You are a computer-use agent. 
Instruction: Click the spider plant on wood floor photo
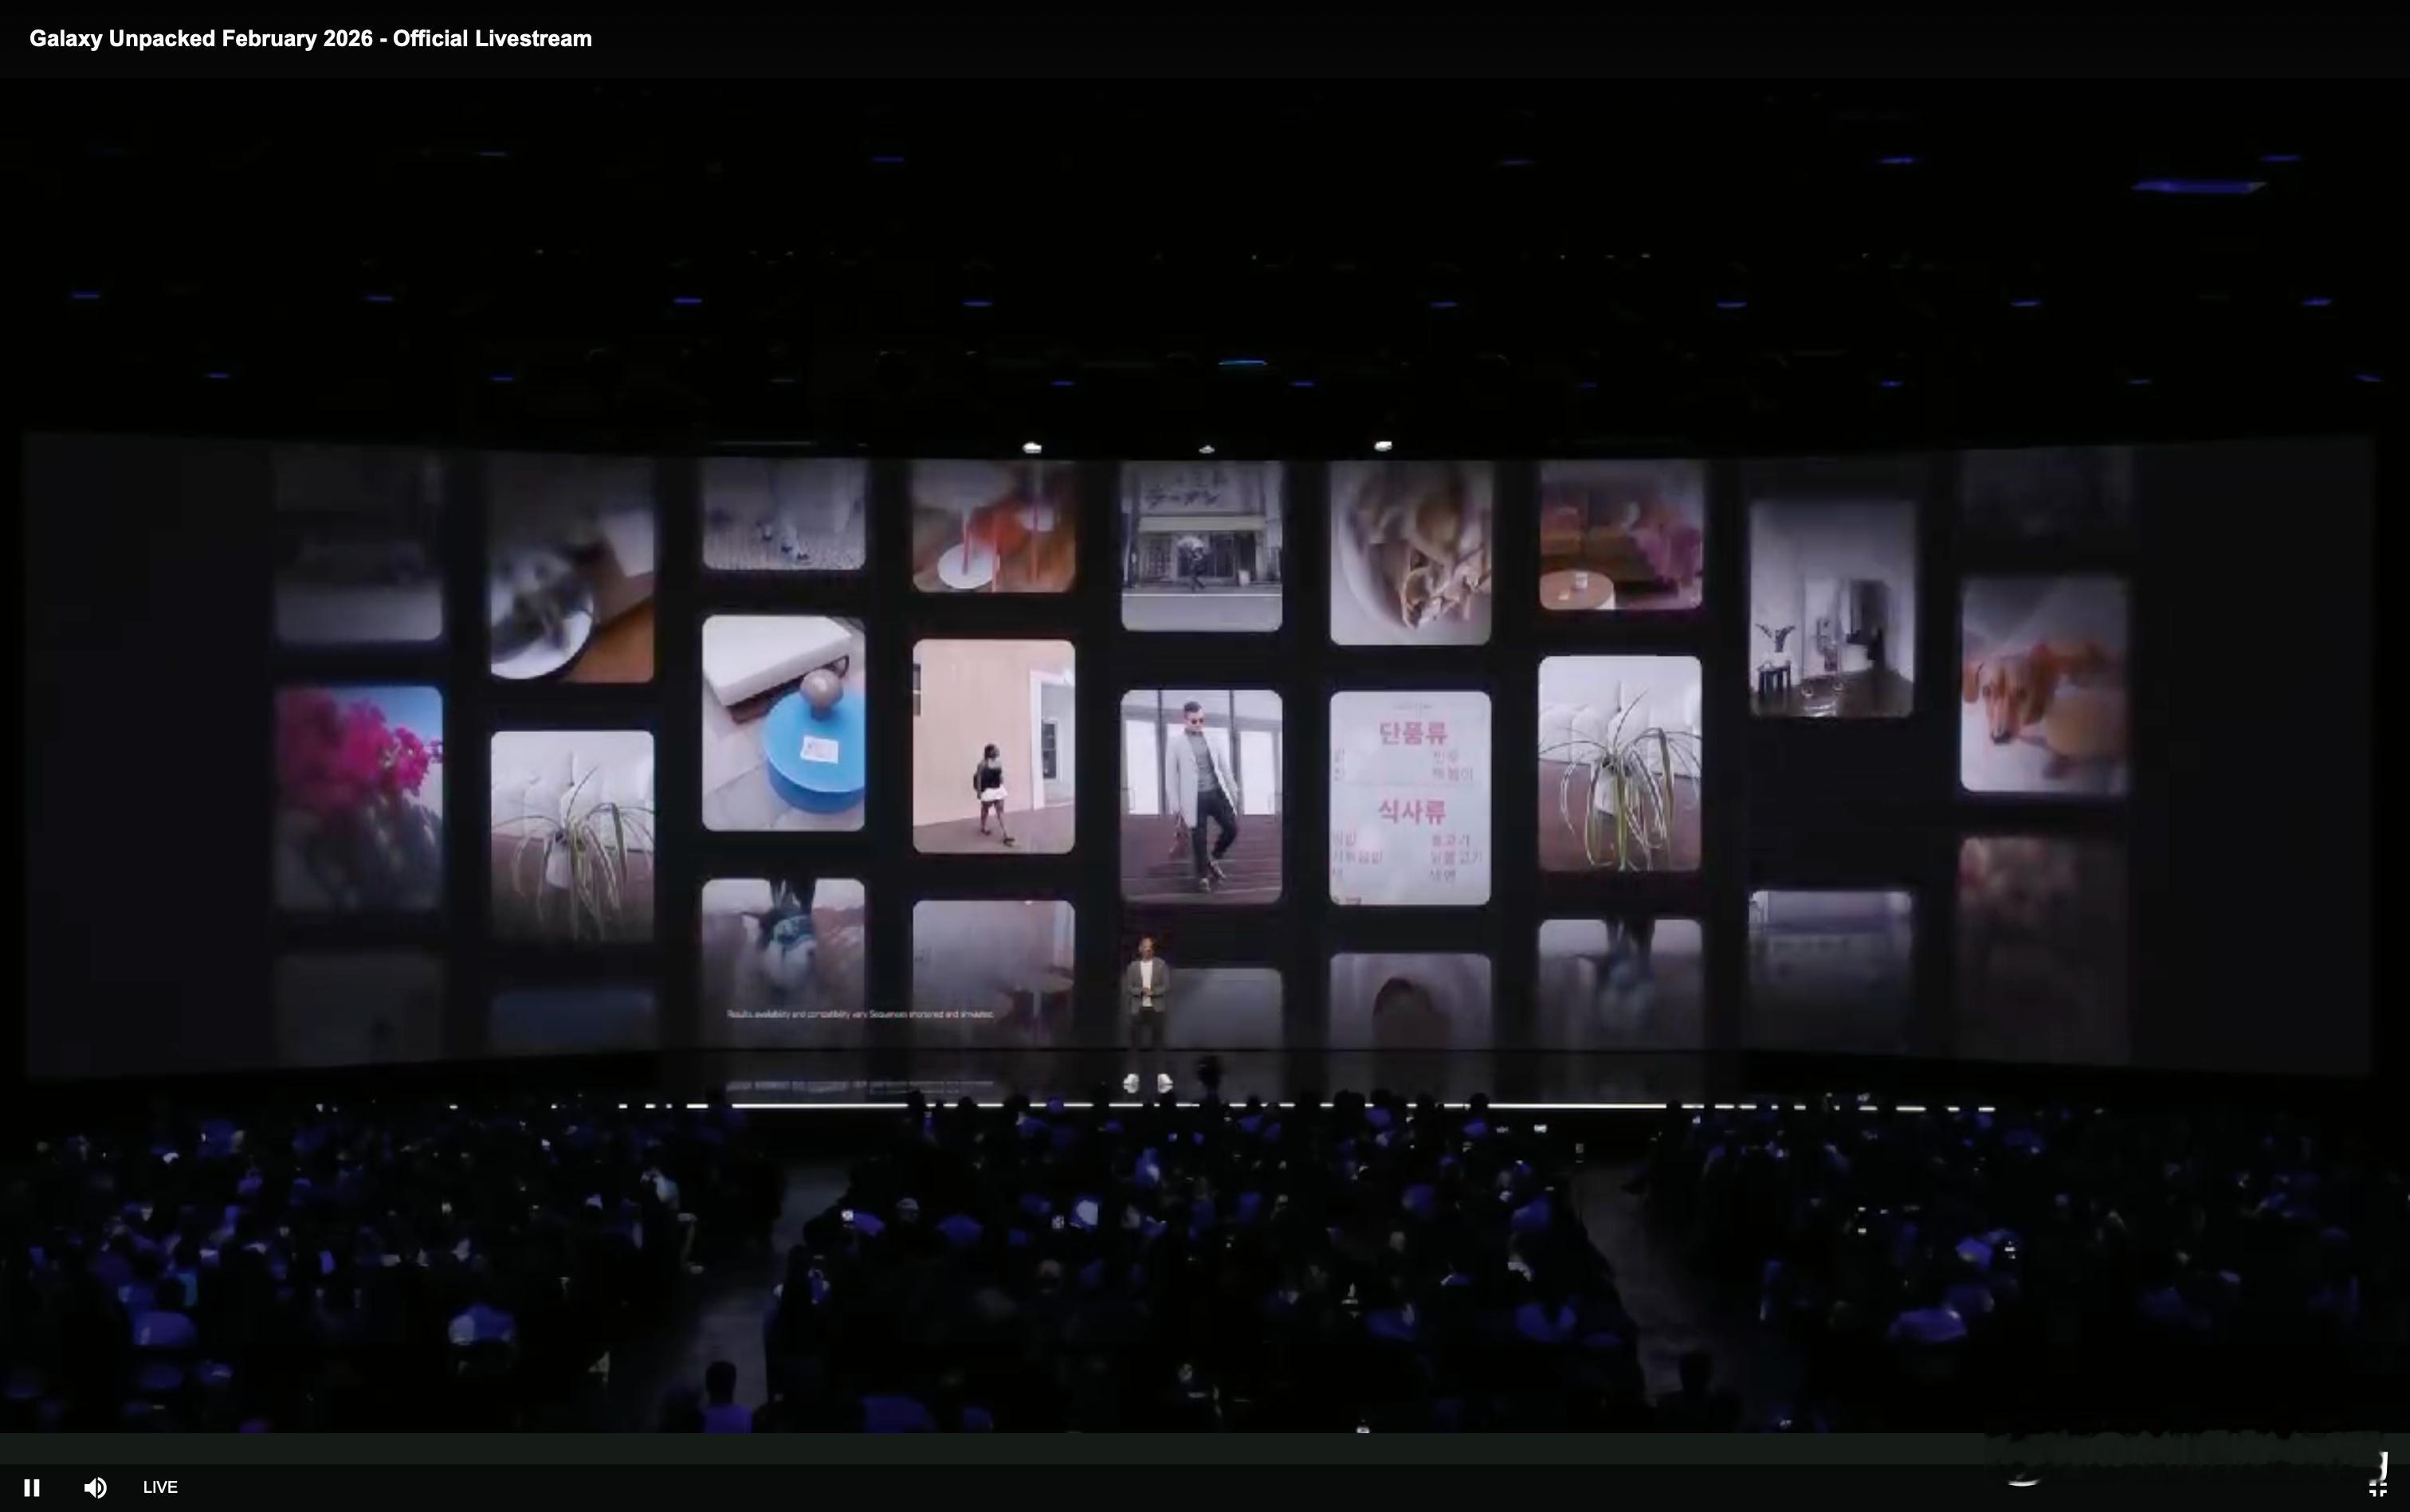click(1619, 764)
